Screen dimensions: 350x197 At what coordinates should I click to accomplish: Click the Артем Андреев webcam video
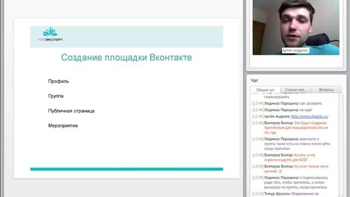coord(296,27)
